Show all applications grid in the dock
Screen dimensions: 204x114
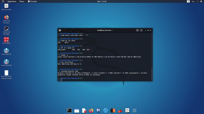(134, 111)
